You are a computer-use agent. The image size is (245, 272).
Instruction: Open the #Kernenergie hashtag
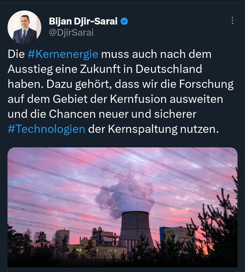(63, 54)
